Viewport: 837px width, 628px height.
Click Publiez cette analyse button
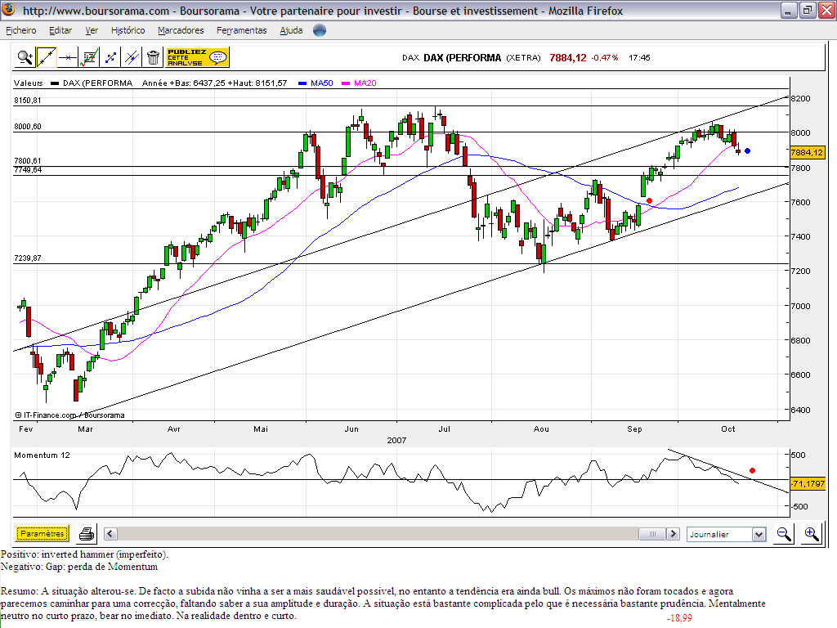click(x=197, y=57)
